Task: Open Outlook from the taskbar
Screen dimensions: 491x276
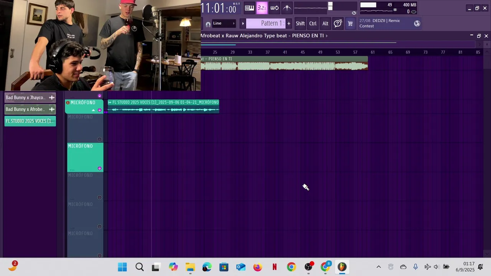Action: click(241, 267)
